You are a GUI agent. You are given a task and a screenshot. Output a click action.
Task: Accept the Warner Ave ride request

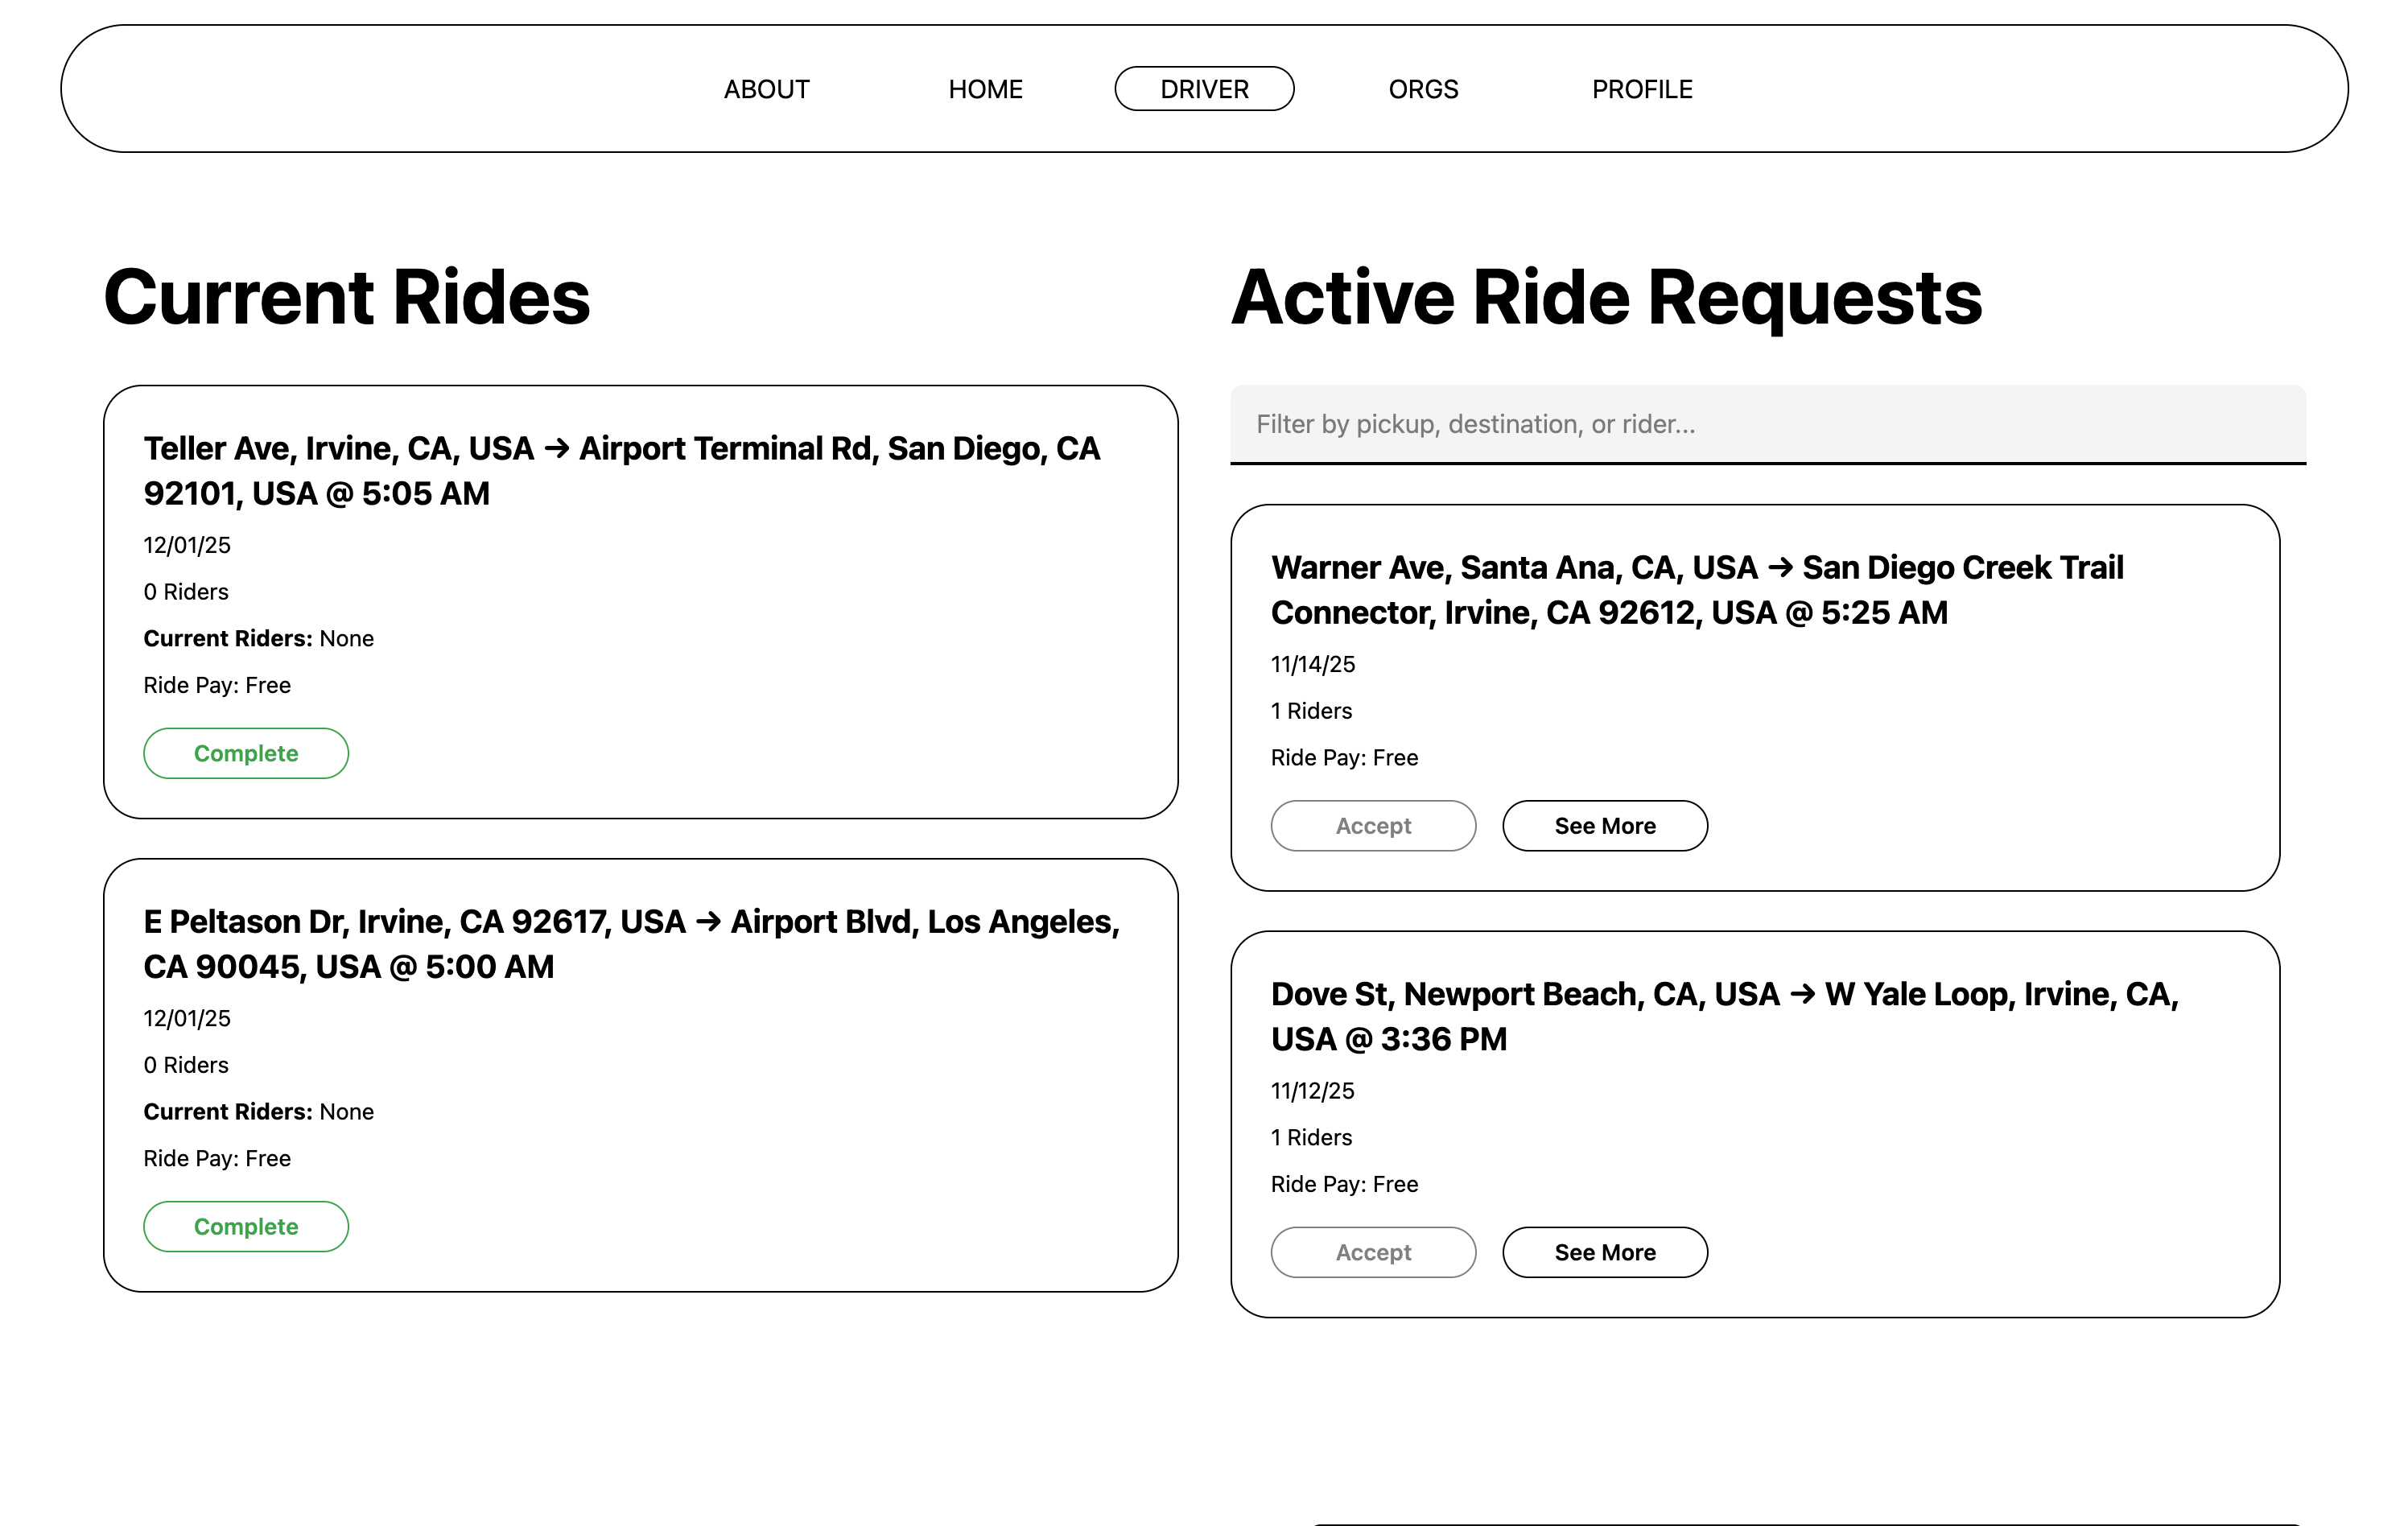1373,826
